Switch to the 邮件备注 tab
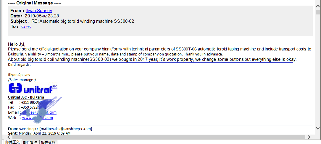The image size is (321, 144). click(30, 142)
